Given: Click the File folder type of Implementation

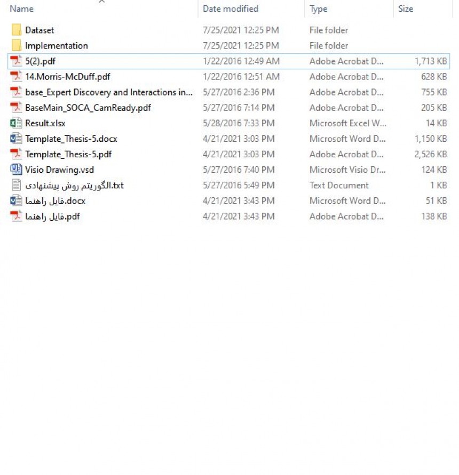Looking at the screenshot, I should 329,45.
